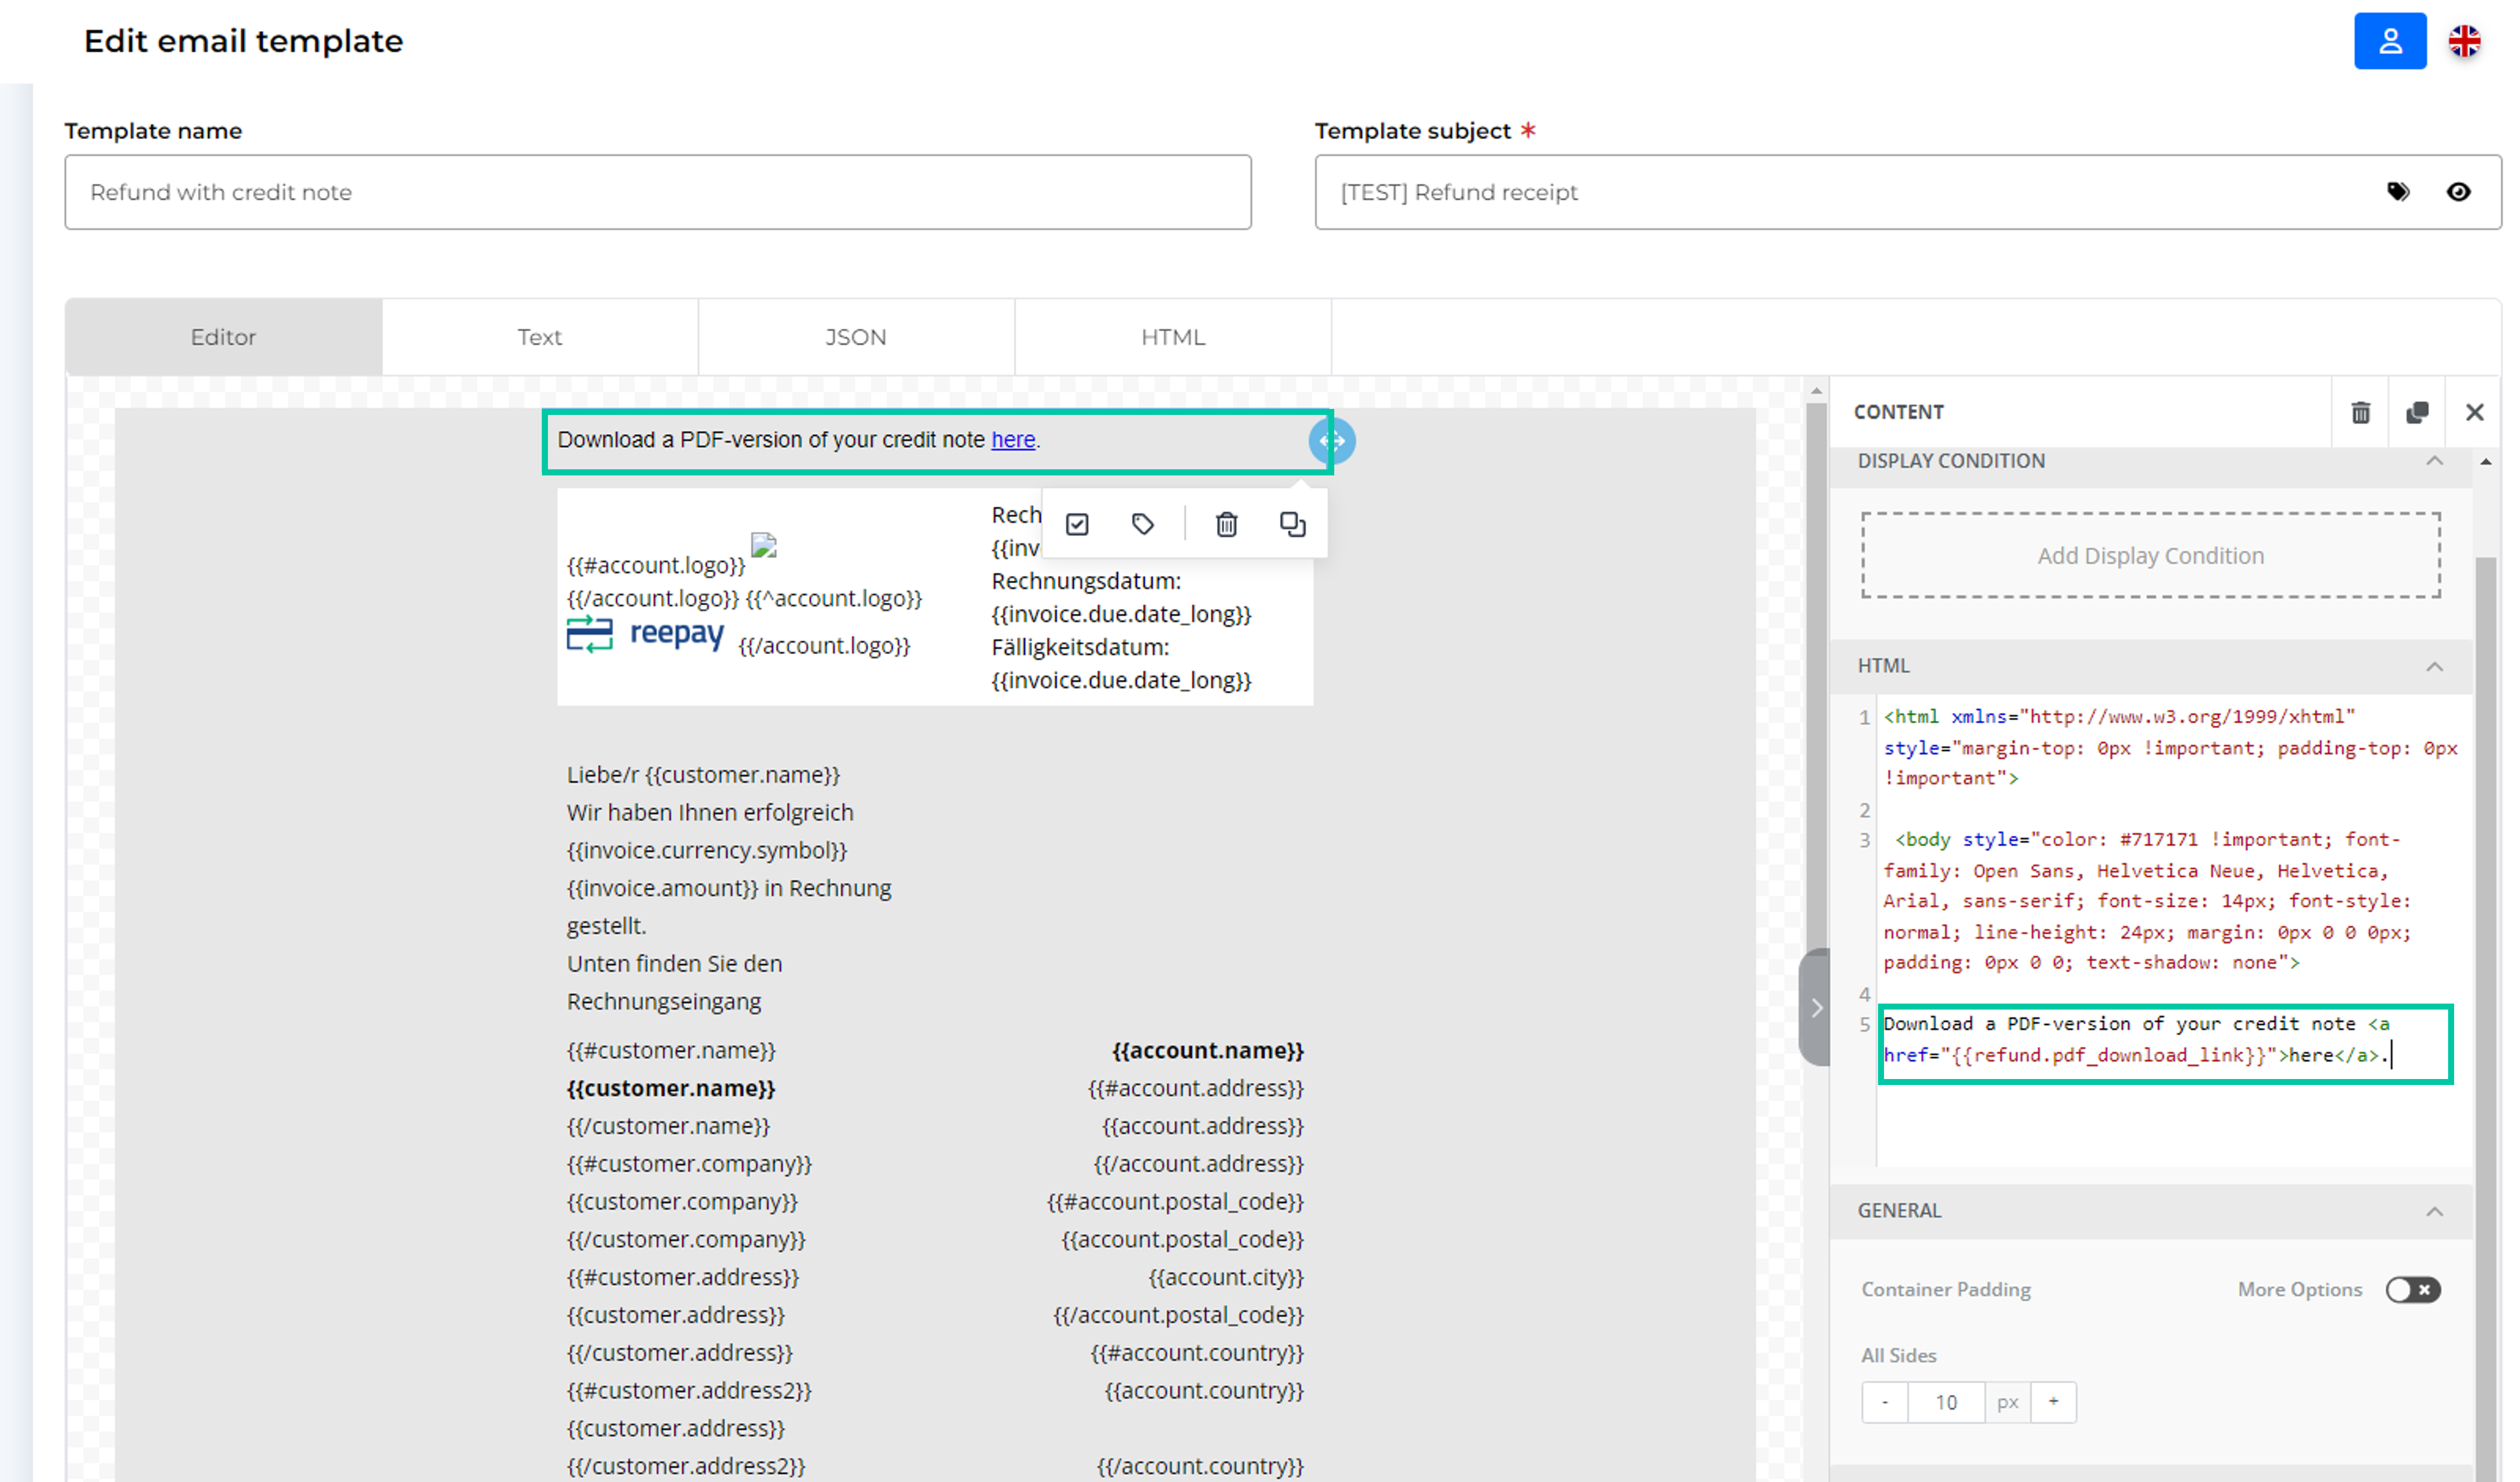Duplicate content via panel copy icon
Viewport: 2520px width, 1482px height.
click(x=2417, y=412)
